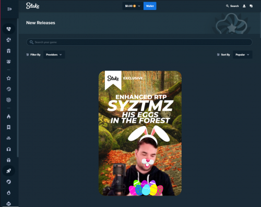Image resolution: width=261 pixels, height=207 pixels.
Task: Select the New Releases rocket icon
Action: tap(8, 171)
